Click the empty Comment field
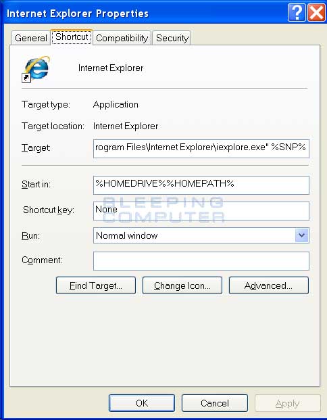The image size is (327, 420). coord(201,261)
